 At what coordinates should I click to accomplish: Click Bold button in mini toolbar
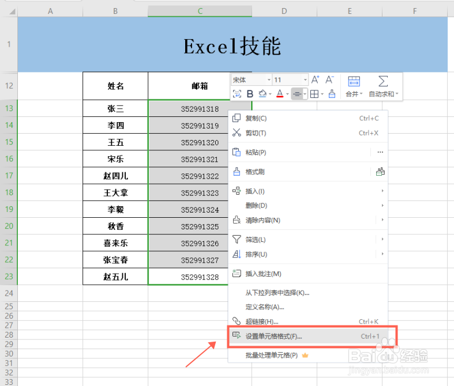[250, 94]
